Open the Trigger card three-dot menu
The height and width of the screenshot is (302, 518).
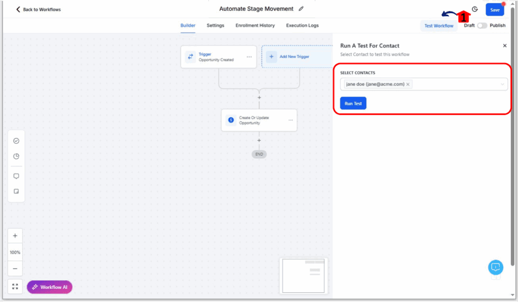(x=249, y=57)
